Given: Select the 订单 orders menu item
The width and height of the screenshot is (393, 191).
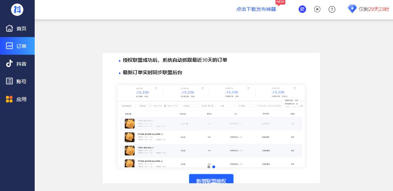Looking at the screenshot, I should pyautogui.click(x=17, y=46).
